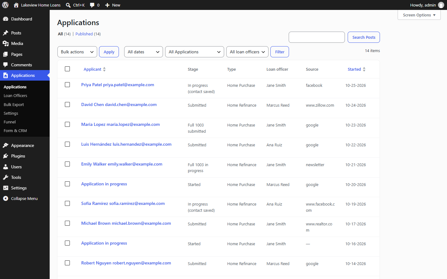Expand the Screen Options panel
The height and width of the screenshot is (279, 447).
[x=419, y=15]
